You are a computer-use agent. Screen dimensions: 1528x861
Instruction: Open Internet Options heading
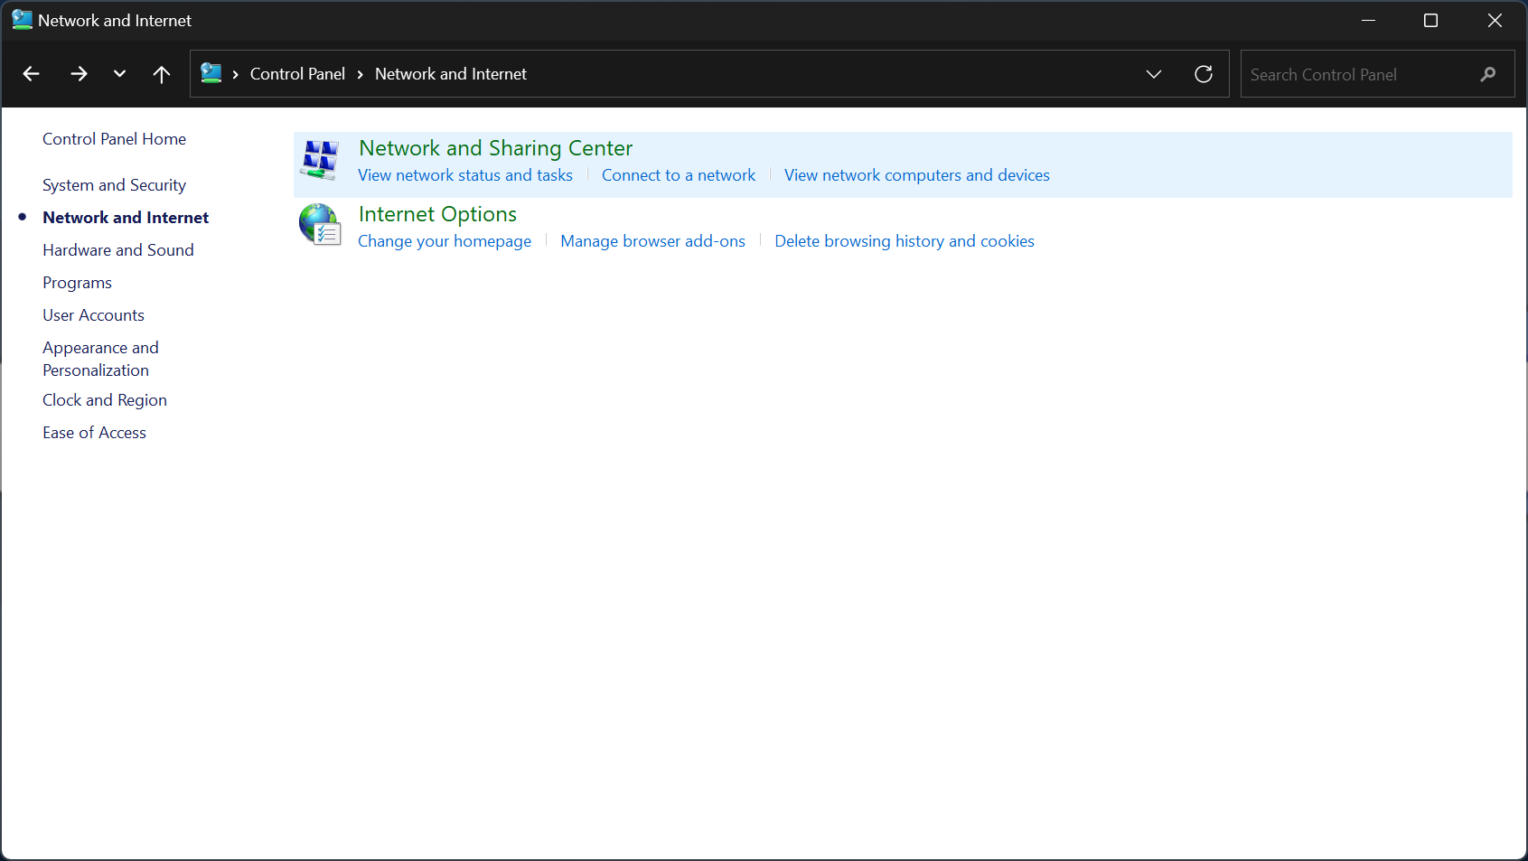pos(437,214)
